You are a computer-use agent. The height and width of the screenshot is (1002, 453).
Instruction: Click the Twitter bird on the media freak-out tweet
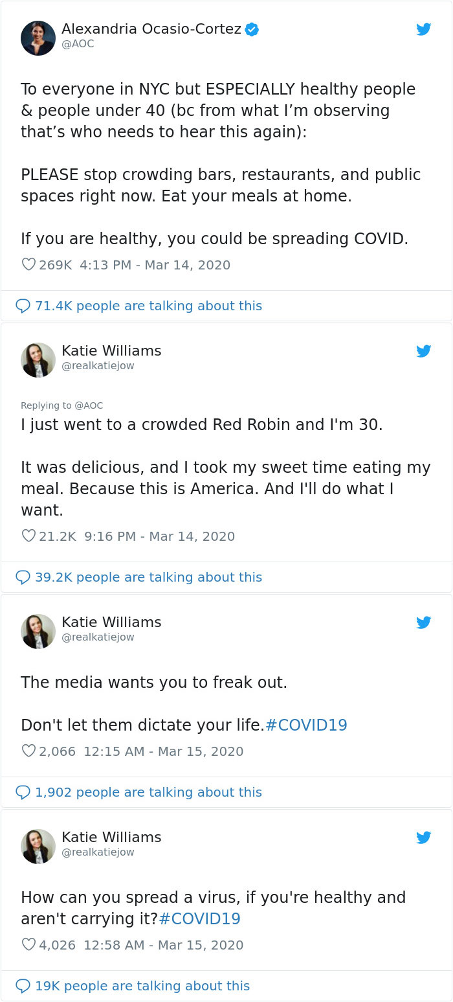pos(424,622)
